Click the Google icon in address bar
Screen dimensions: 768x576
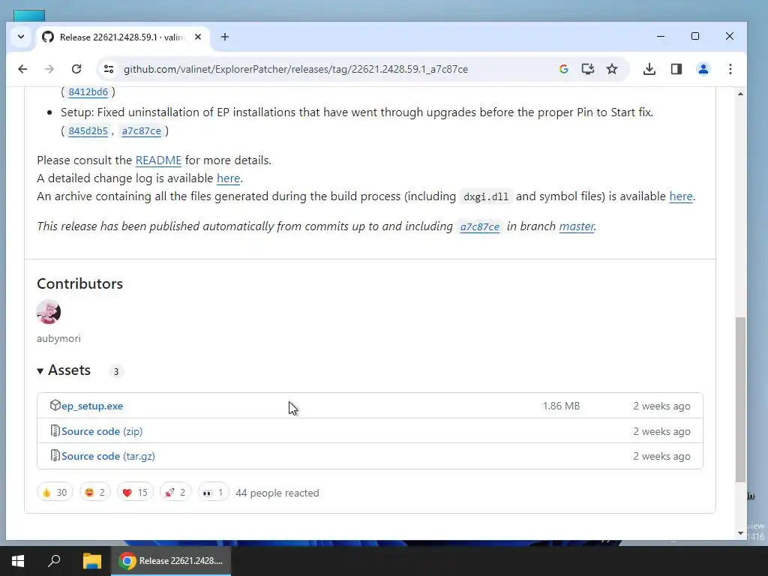[564, 69]
